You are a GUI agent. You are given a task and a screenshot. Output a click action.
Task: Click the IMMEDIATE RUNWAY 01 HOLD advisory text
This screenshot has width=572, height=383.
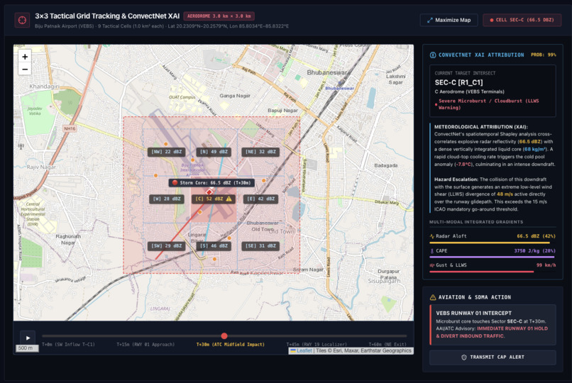(492, 333)
